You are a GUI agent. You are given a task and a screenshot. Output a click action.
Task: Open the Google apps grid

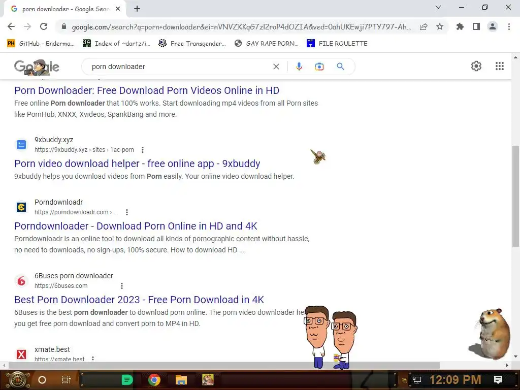tap(500, 66)
